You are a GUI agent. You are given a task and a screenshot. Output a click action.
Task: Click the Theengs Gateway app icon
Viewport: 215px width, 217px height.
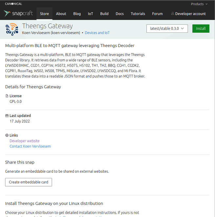click(x=12, y=30)
